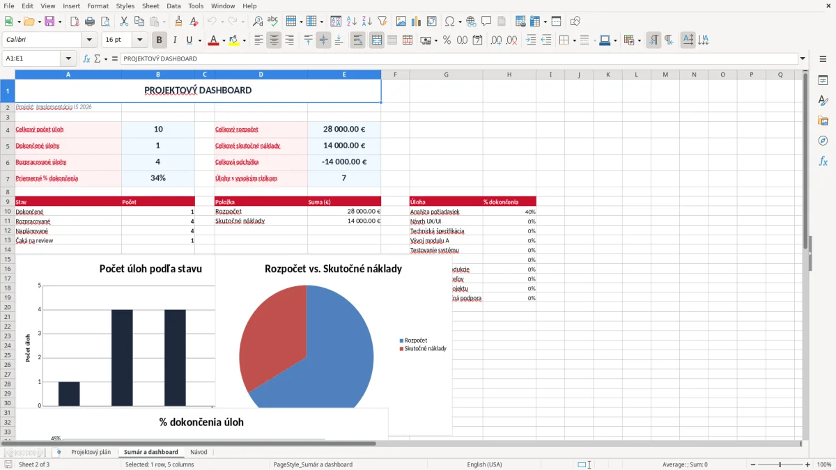Apply red font color swatch
The height and width of the screenshot is (470, 836).
[212, 40]
